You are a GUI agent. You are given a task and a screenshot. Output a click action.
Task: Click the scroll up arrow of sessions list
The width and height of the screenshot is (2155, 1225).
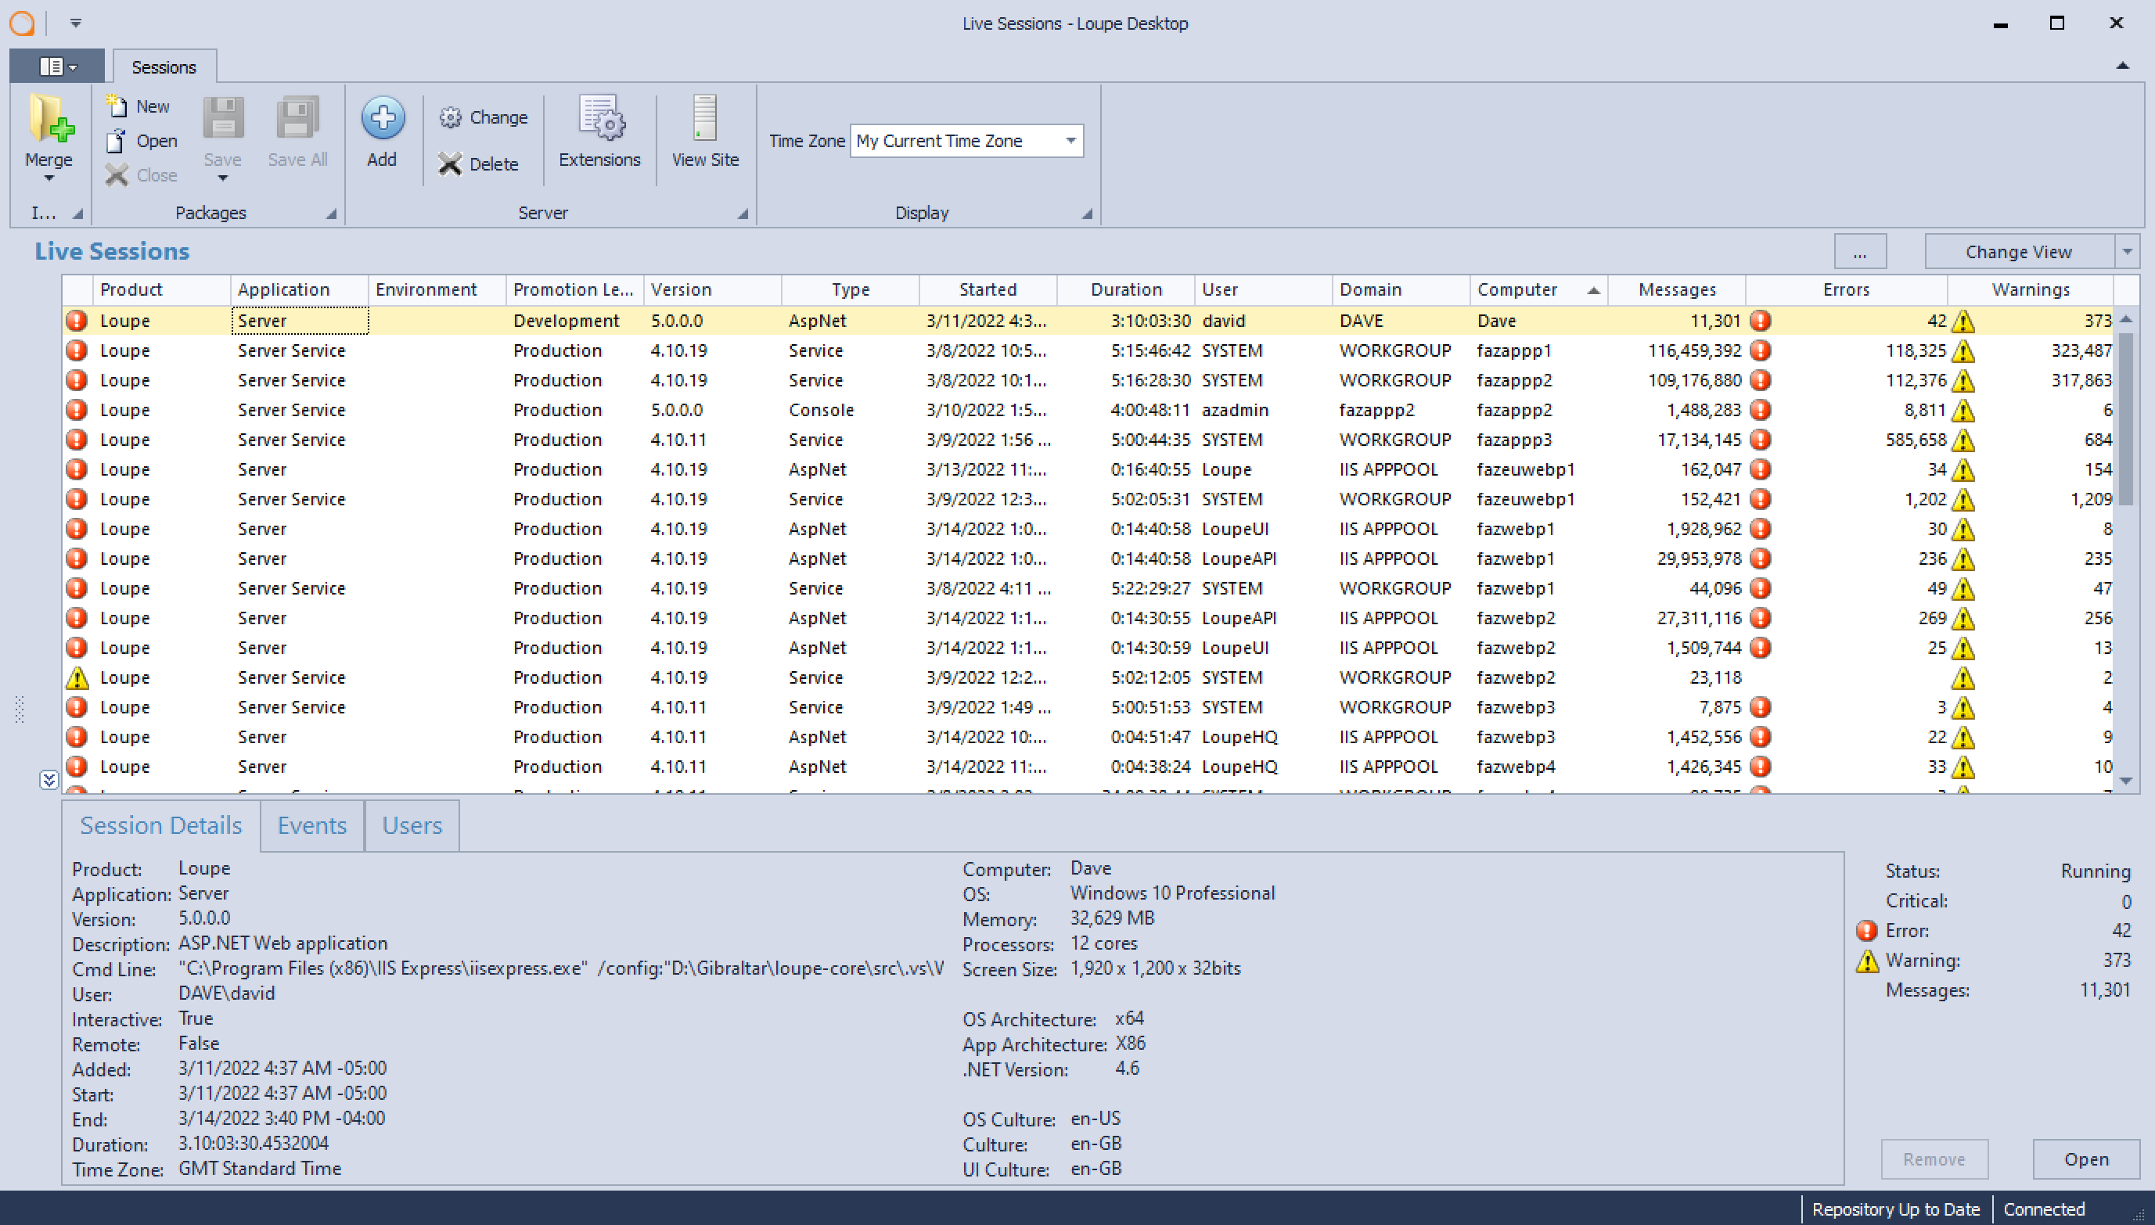(2125, 319)
